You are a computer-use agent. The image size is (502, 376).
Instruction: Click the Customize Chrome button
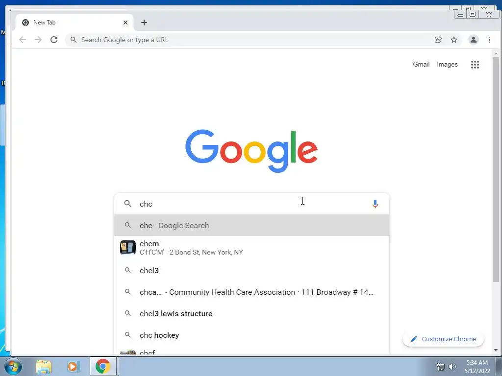pyautogui.click(x=443, y=339)
